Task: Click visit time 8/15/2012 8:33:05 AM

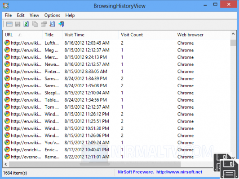Action: [86, 71]
